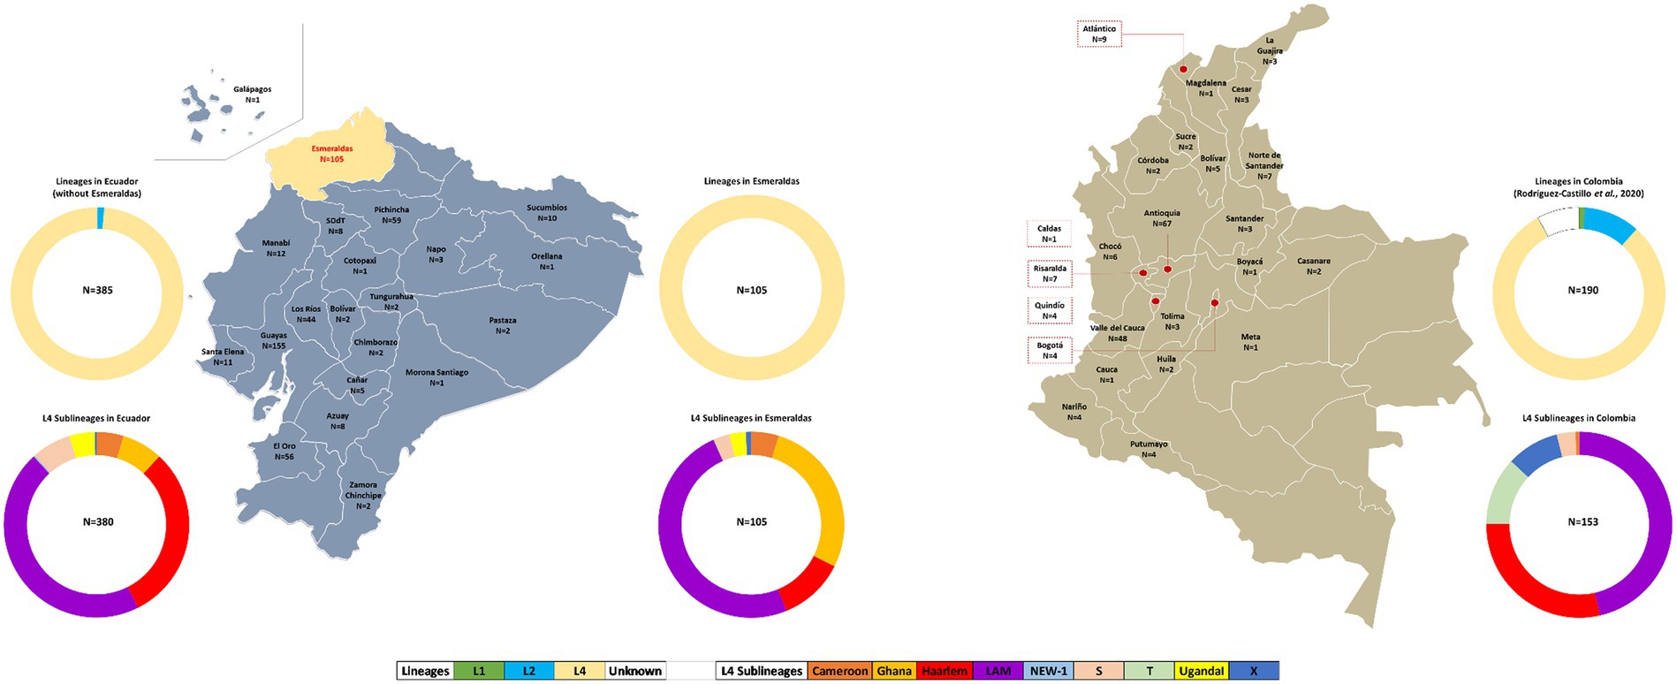Click the 'L4 Sublineages in Colombia' title
The height and width of the screenshot is (684, 1677).
pyautogui.click(x=1578, y=418)
